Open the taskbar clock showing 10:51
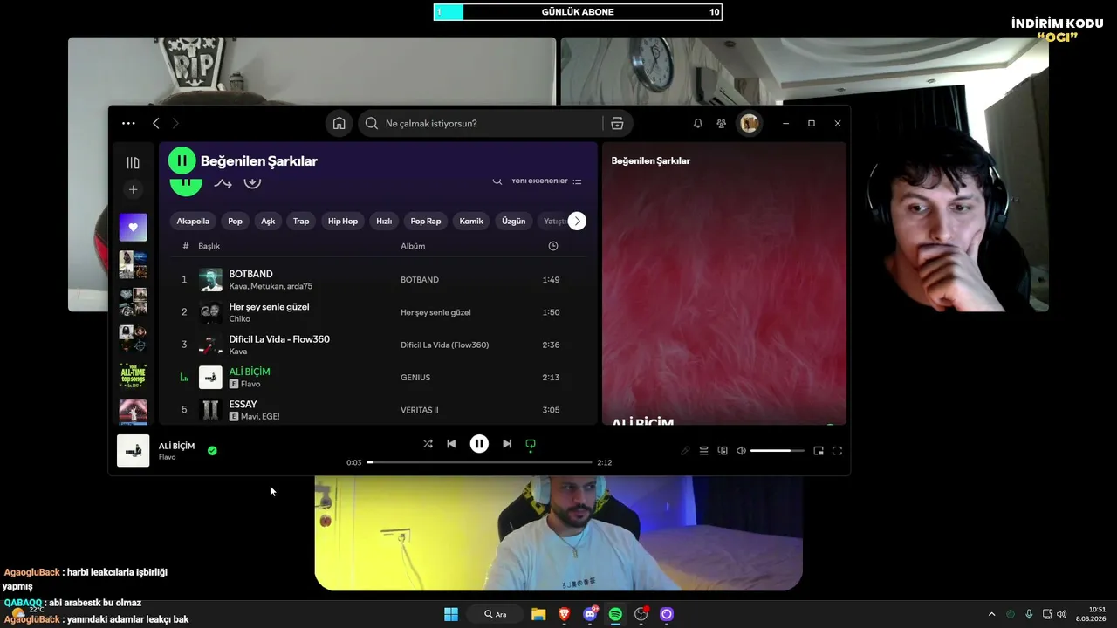Image resolution: width=1117 pixels, height=628 pixels. 1091,614
